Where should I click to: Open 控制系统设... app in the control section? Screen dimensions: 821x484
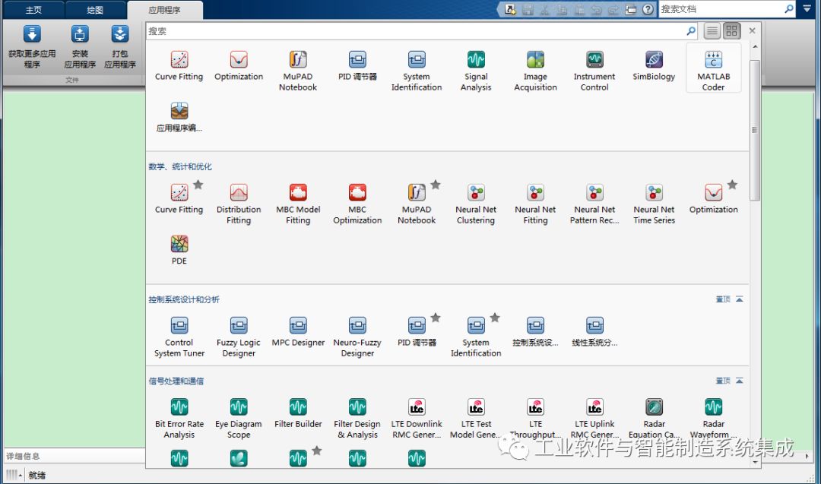pyautogui.click(x=535, y=332)
